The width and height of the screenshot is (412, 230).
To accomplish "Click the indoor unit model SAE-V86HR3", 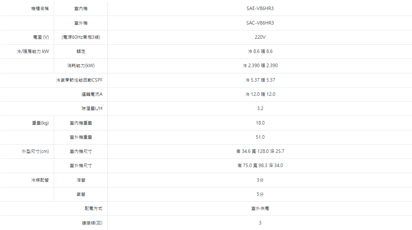I will click(260, 8).
